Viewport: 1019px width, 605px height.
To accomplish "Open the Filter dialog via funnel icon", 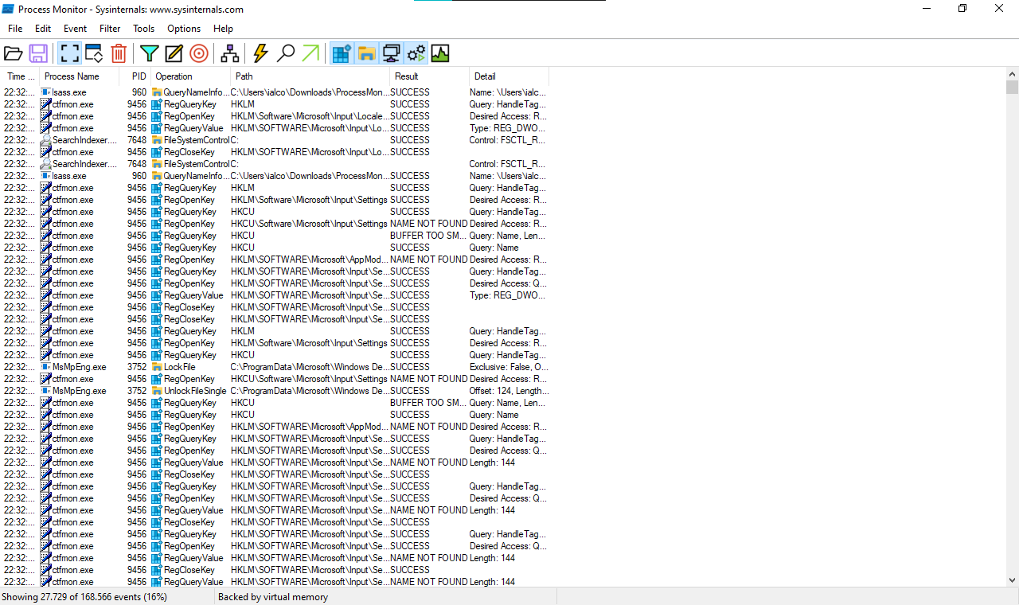I will (149, 53).
